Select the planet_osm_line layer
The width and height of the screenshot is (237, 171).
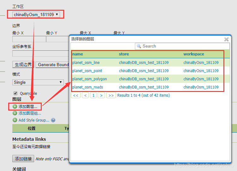pyautogui.click(x=86, y=63)
